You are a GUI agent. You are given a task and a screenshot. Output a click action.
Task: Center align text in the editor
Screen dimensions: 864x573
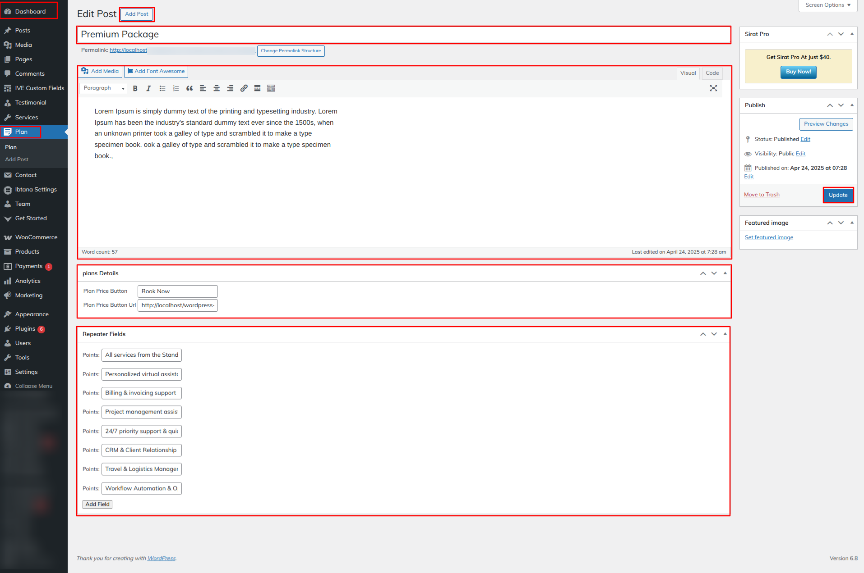[217, 88]
